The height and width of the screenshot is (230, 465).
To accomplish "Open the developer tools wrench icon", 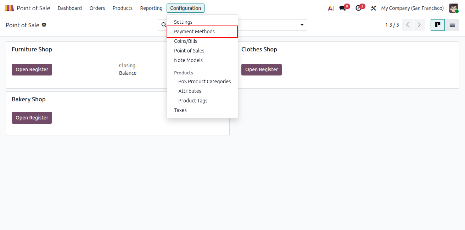I will tap(373, 8).
